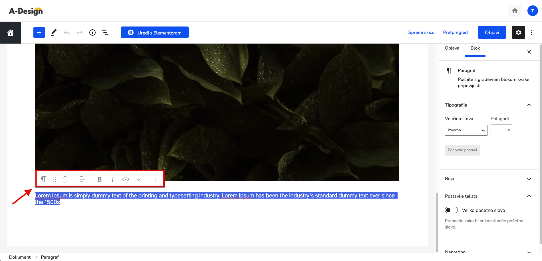Image resolution: width=542 pixels, height=261 pixels.
Task: Expand the Boja section
Action: pos(488,179)
